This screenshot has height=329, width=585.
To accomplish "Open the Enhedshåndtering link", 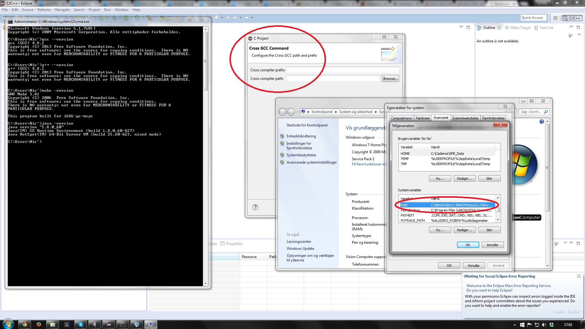I will [301, 136].
